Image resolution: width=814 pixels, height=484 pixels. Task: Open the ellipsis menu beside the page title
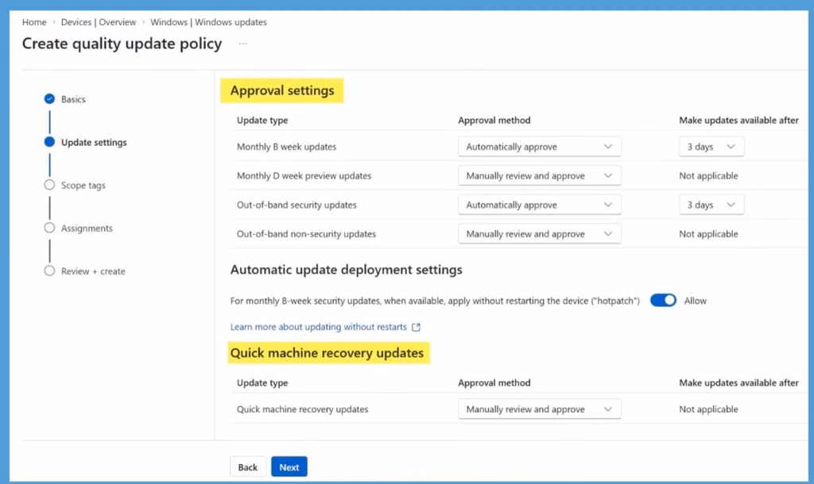pyautogui.click(x=242, y=44)
